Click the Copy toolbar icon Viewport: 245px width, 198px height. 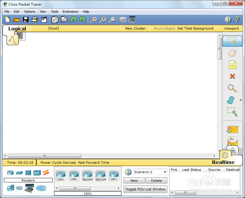pyautogui.click(x=55, y=20)
